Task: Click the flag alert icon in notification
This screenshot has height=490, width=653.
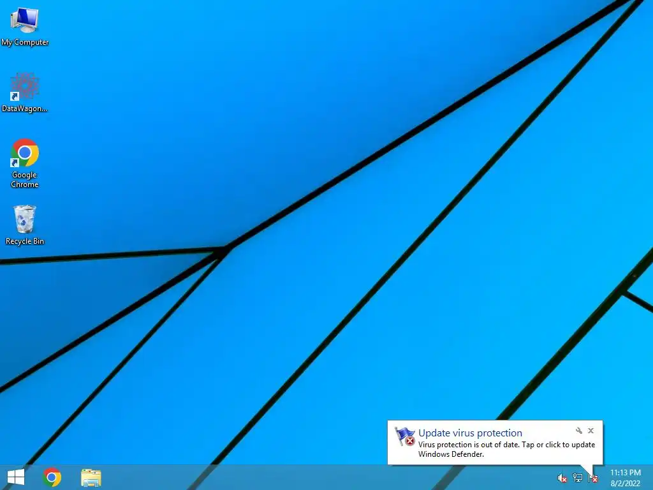Action: [x=405, y=436]
